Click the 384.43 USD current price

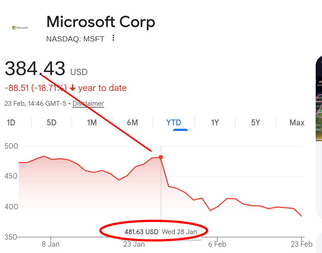pyautogui.click(x=35, y=69)
